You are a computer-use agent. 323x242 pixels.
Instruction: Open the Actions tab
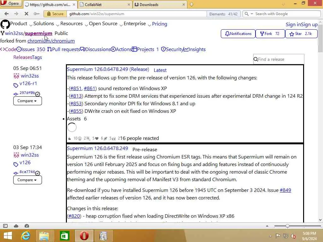(x=121, y=49)
